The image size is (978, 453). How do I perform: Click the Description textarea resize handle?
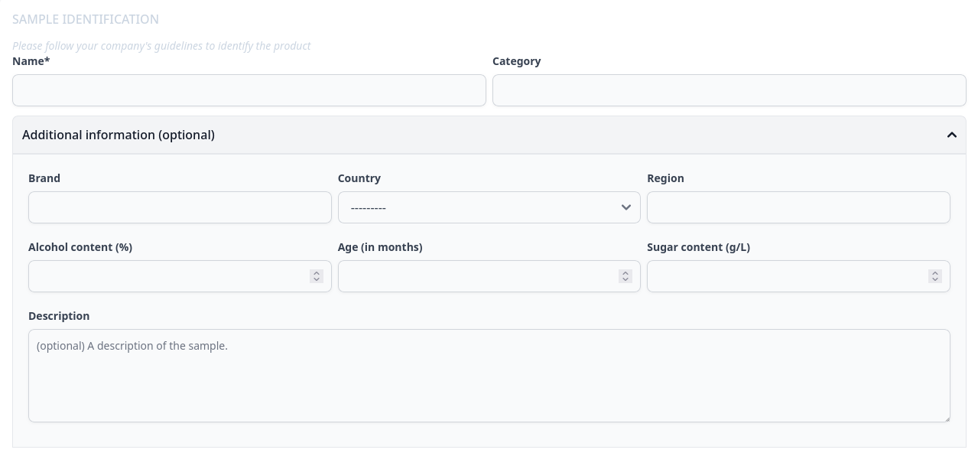946,418
